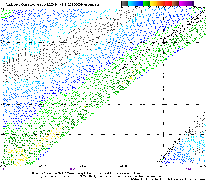Click the legend tick label "25"
The height and width of the screenshot is (181, 206).
(x=157, y=7)
